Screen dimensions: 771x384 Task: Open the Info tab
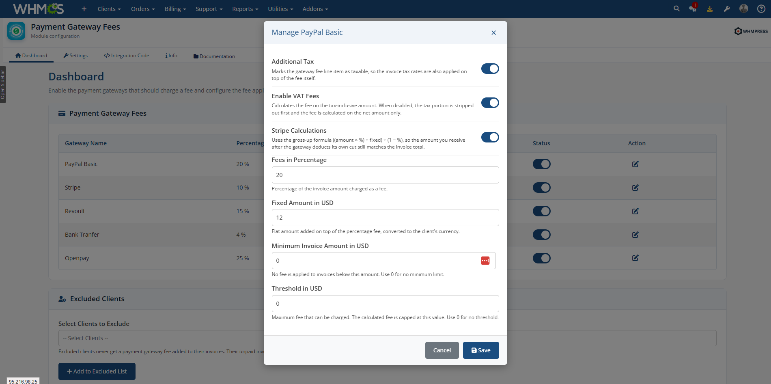pyautogui.click(x=171, y=56)
